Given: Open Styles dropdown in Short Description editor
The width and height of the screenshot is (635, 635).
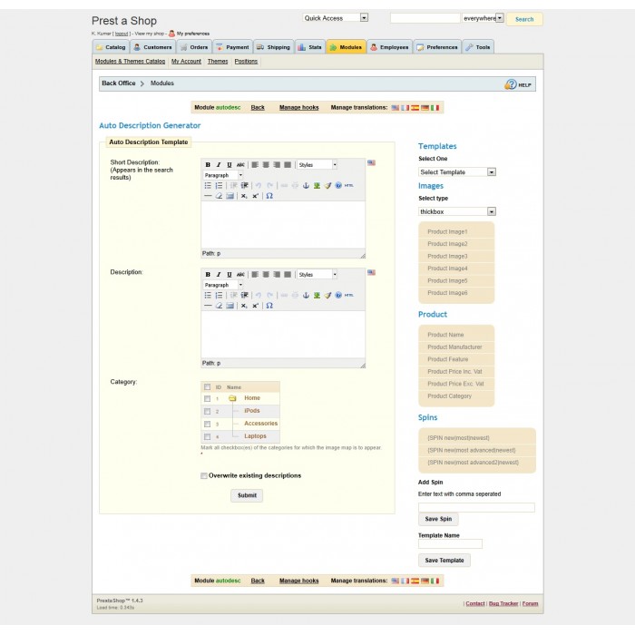Looking at the screenshot, I should (317, 165).
